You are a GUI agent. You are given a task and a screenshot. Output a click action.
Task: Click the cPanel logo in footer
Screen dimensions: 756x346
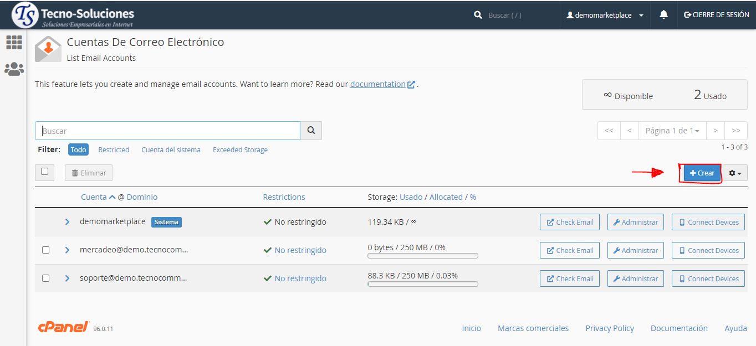(64, 327)
